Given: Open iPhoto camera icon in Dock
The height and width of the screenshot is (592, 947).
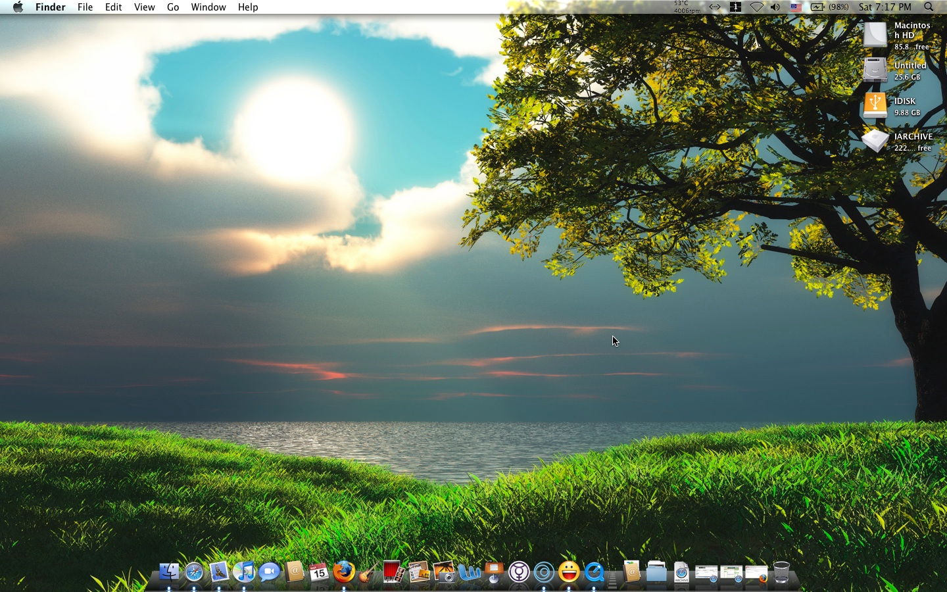Looking at the screenshot, I should [x=444, y=572].
